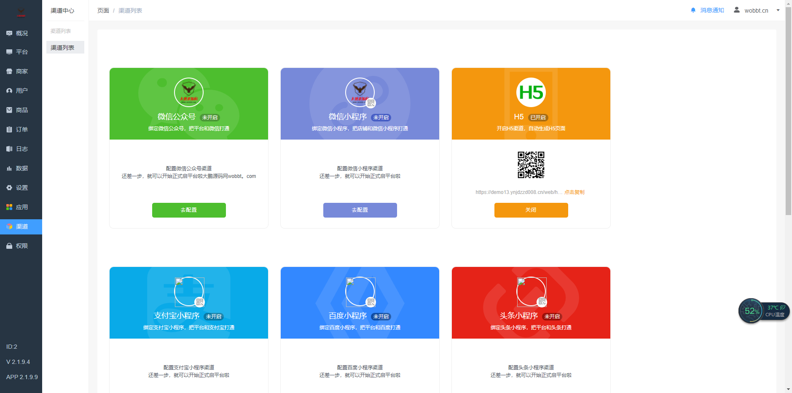Open the 页面 breadcrumb link
This screenshot has height=393, width=792.
point(103,10)
